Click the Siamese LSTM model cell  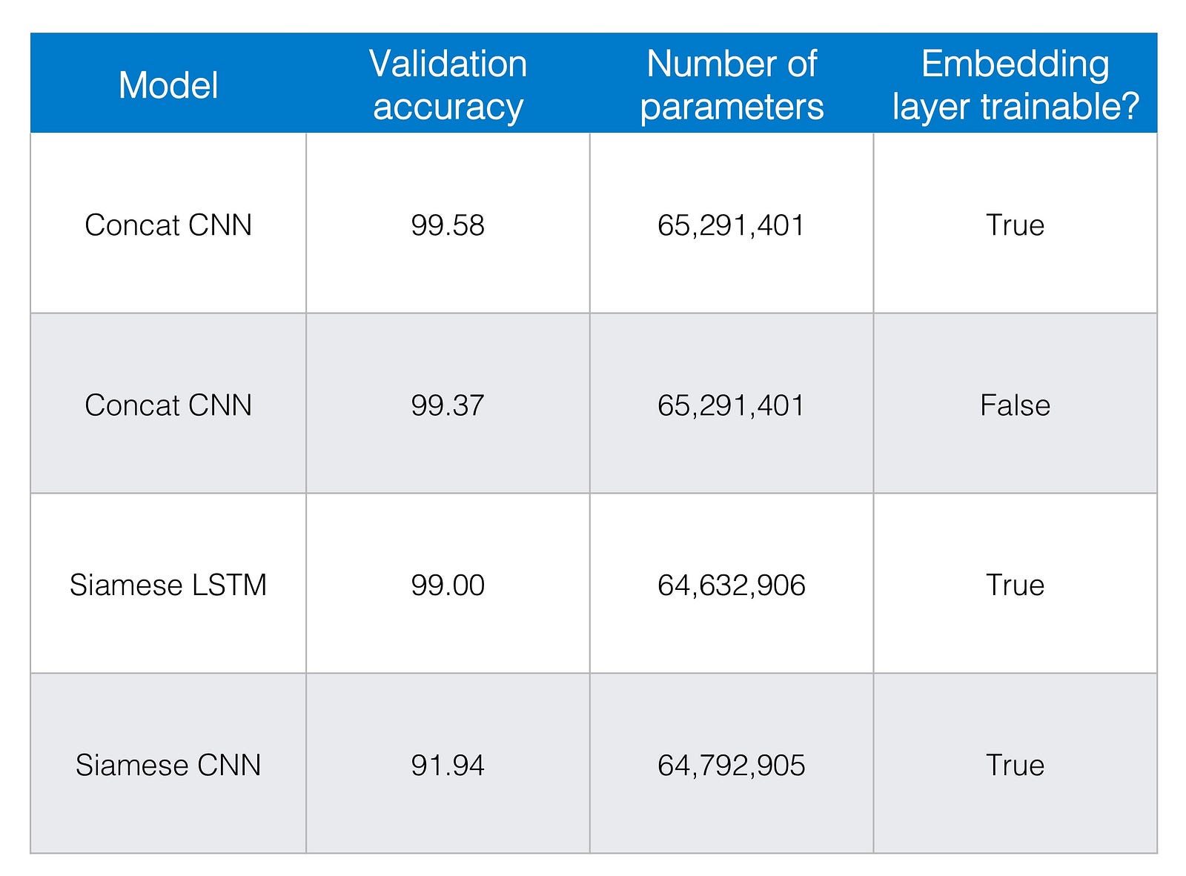pos(168,585)
